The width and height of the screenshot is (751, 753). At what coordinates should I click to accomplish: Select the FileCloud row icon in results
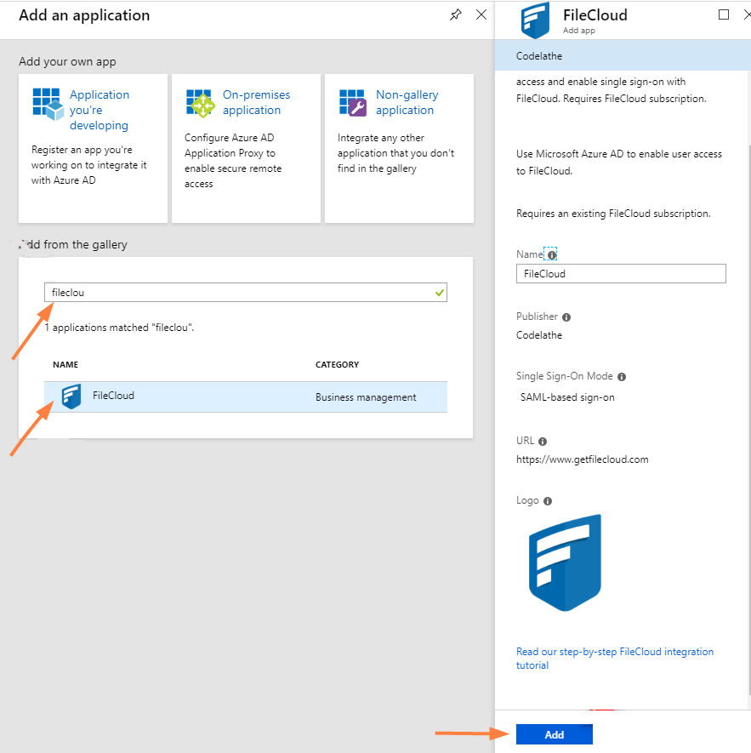point(71,396)
